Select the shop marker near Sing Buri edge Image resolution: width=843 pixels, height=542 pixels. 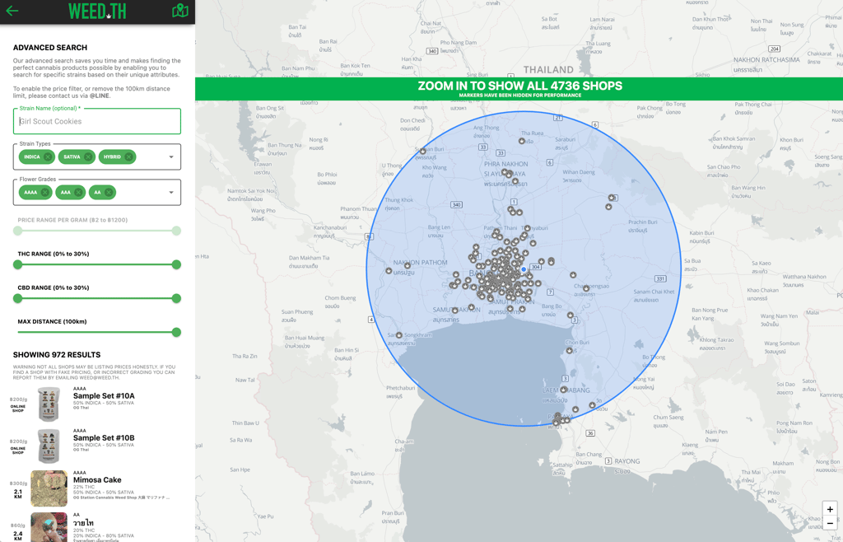click(423, 151)
